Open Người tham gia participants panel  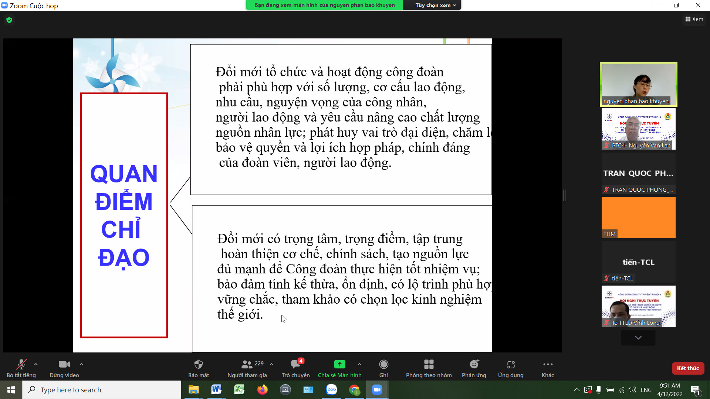coord(247,368)
